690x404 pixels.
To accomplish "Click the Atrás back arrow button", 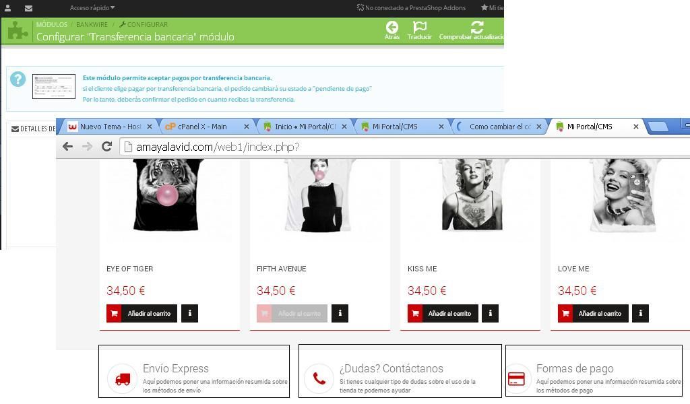I will click(x=392, y=30).
